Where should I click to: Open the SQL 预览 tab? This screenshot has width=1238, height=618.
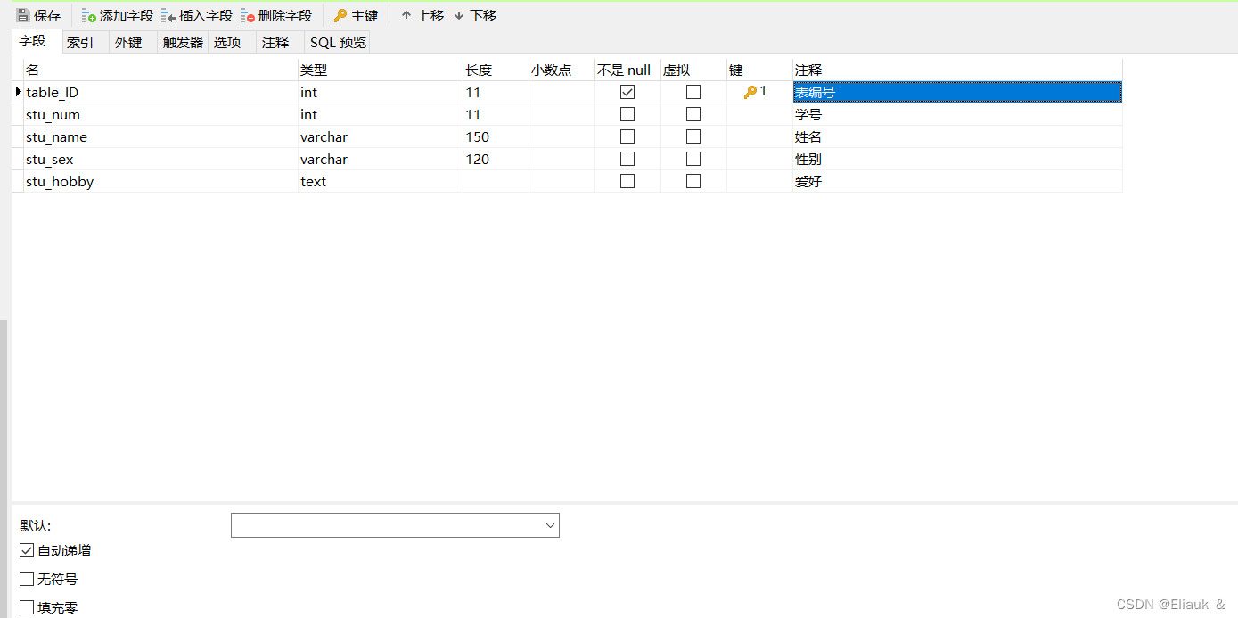pos(337,41)
